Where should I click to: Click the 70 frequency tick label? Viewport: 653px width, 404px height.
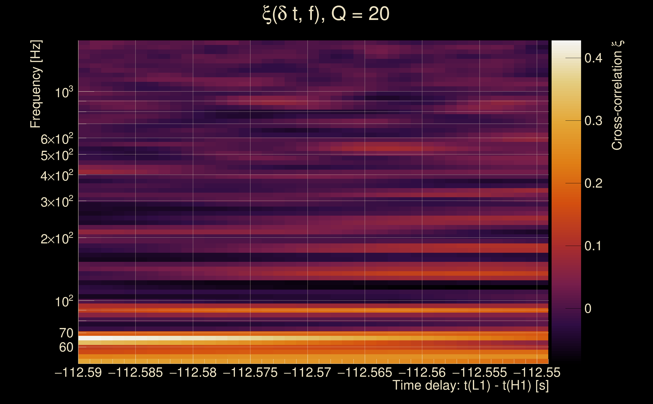pos(66,333)
